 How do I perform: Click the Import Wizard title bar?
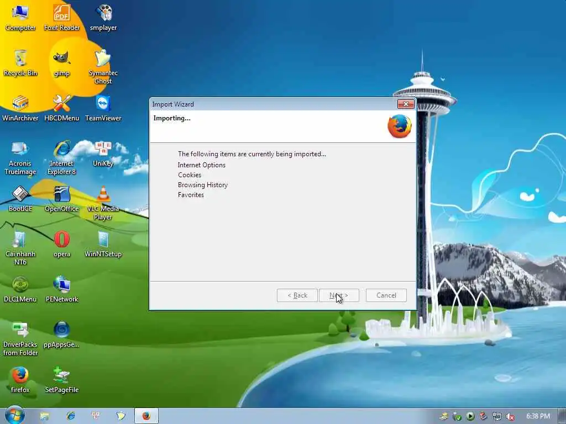click(x=272, y=104)
